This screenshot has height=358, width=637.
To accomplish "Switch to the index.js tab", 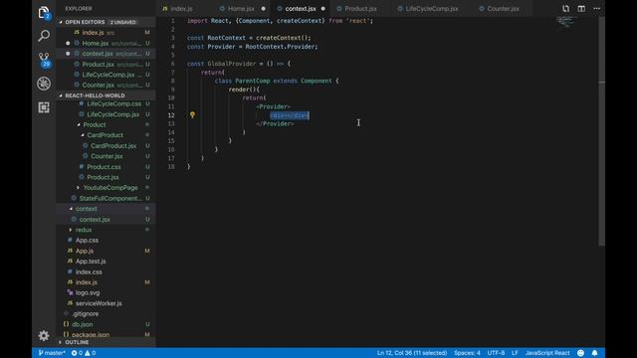I will pos(181,9).
